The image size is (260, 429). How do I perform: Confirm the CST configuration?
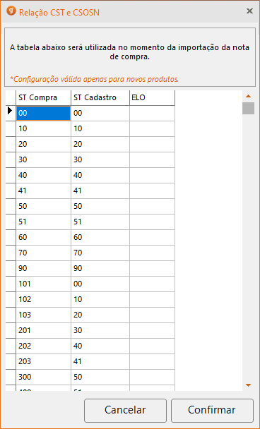[212, 410]
